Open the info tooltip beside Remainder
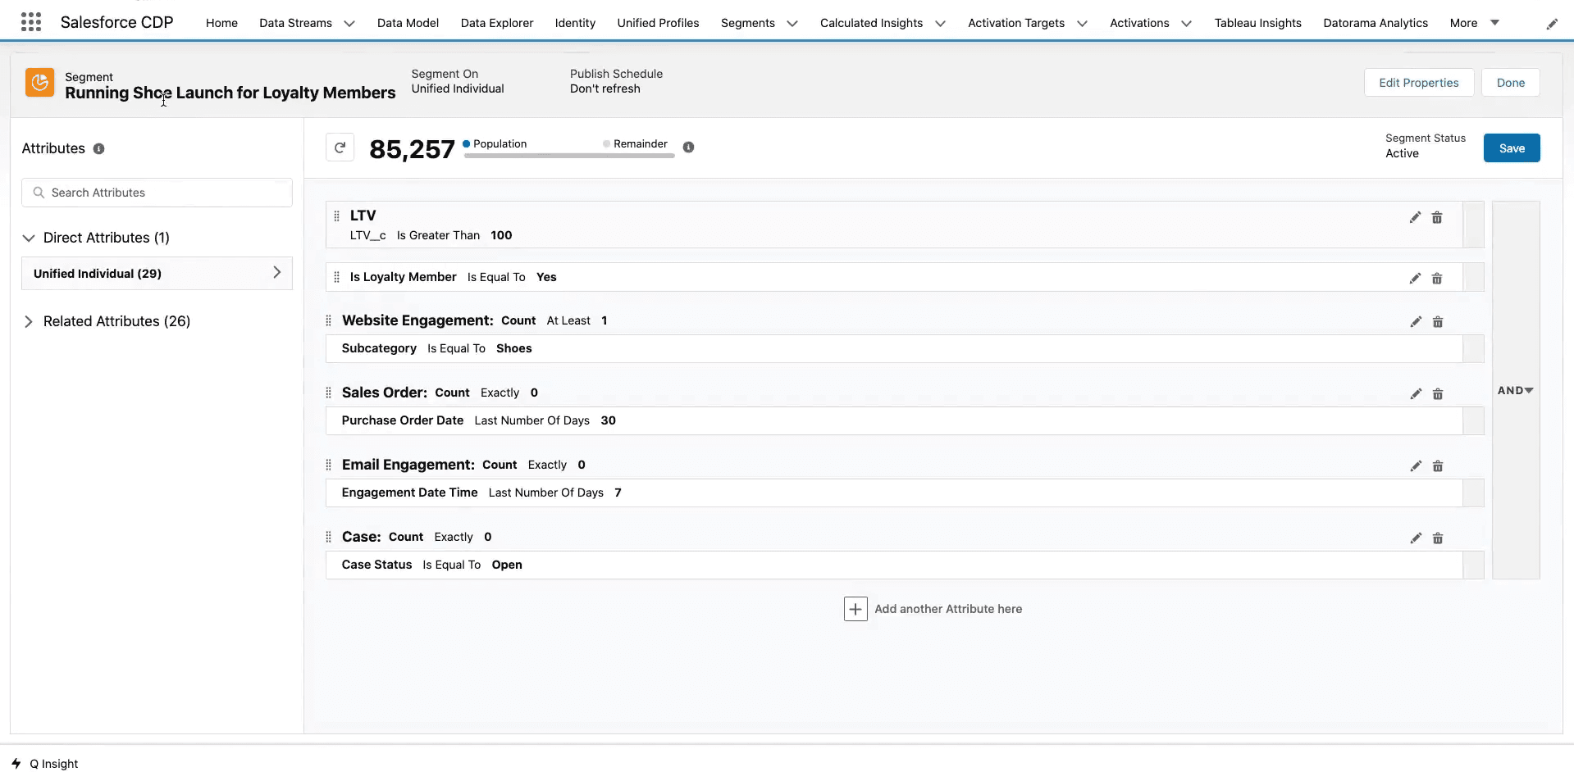This screenshot has height=781, width=1574. point(688,148)
